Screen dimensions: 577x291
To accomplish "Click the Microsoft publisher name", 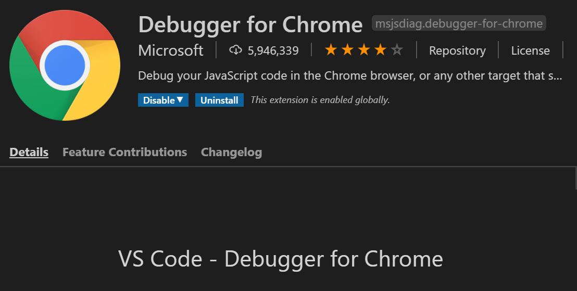I will pos(171,50).
